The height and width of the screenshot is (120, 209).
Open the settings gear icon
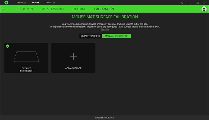pyautogui.click(x=182, y=3)
